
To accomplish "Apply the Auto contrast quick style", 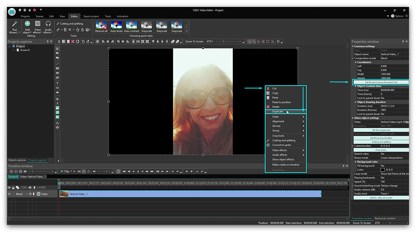I will click(x=131, y=27).
